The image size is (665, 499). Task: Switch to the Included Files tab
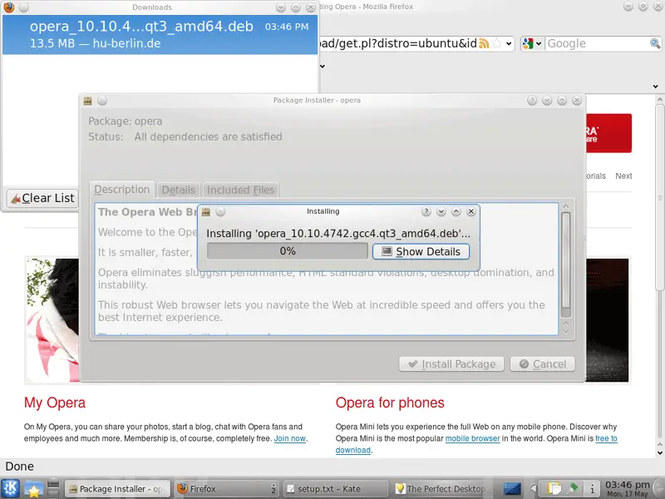(x=240, y=190)
